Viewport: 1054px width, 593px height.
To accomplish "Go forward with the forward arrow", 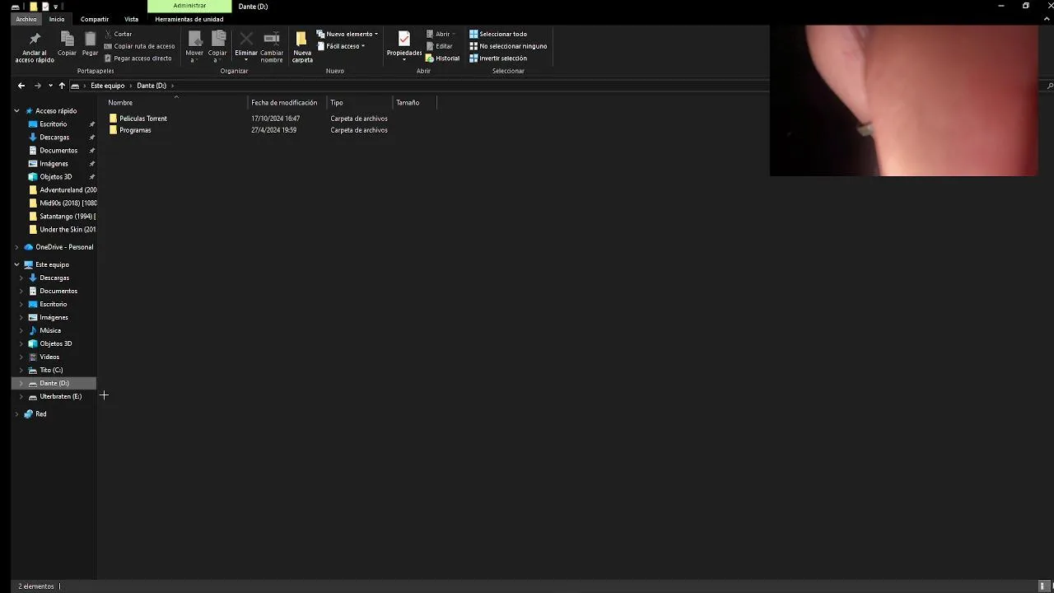I will click(x=37, y=86).
